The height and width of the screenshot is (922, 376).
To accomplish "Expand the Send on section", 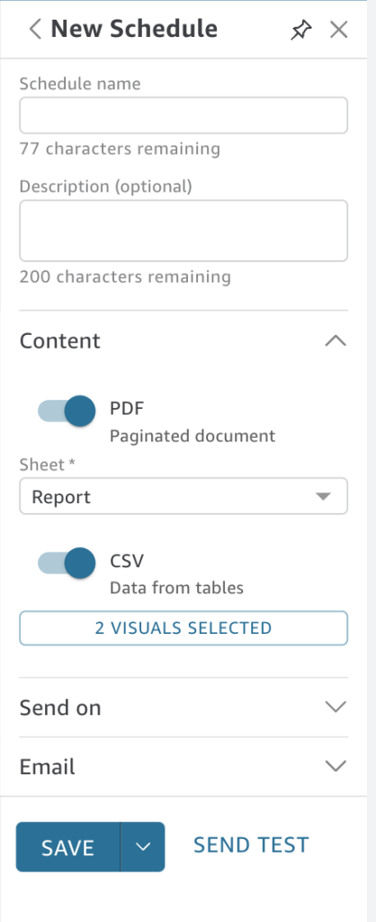I will click(x=336, y=707).
